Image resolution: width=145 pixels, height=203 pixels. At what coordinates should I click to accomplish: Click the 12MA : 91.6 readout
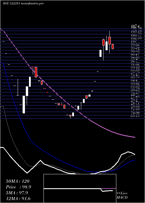tap(18, 199)
